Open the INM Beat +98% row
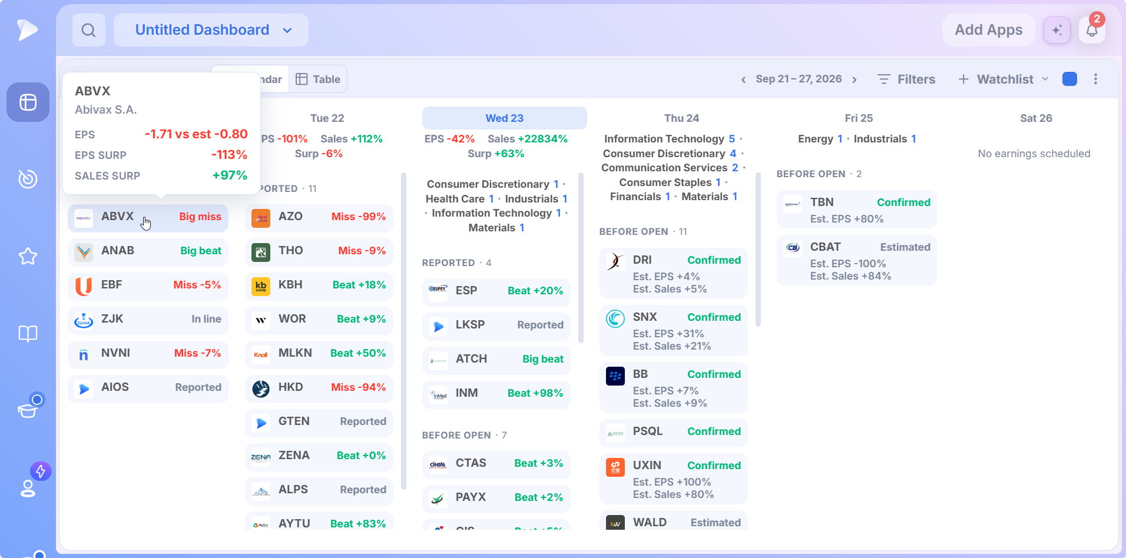This screenshot has height=558, width=1126. pos(496,395)
